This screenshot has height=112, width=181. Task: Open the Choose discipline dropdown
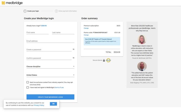point(50,66)
